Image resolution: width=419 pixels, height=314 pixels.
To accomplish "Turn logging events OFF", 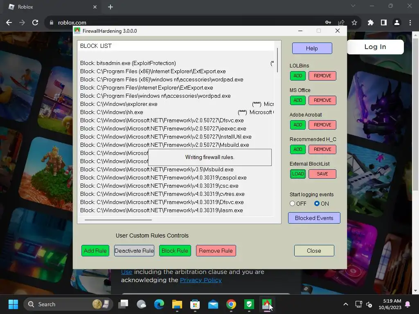I will click(x=292, y=204).
